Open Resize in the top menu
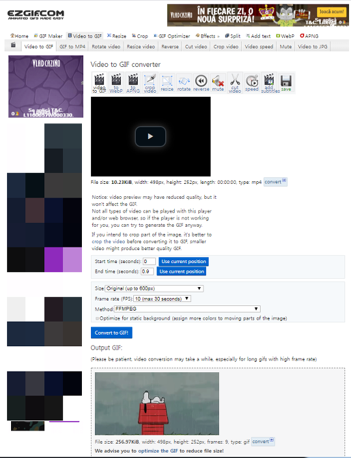Image resolution: width=351 pixels, height=458 pixels. 116,36
